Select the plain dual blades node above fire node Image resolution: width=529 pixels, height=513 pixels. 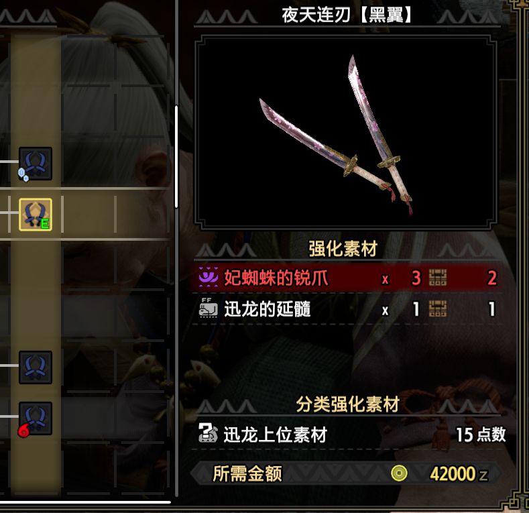coord(36,367)
